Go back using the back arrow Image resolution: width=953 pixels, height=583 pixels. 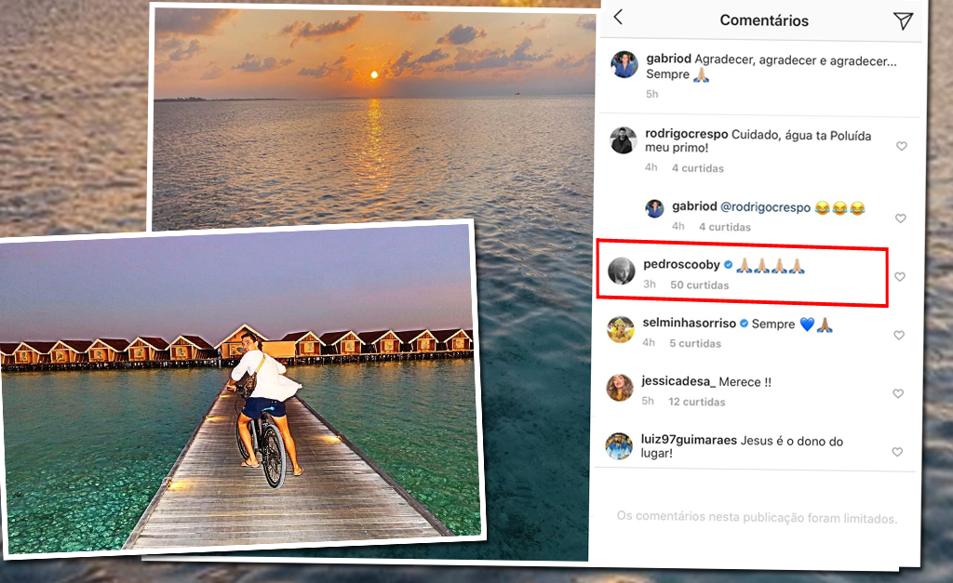618,18
